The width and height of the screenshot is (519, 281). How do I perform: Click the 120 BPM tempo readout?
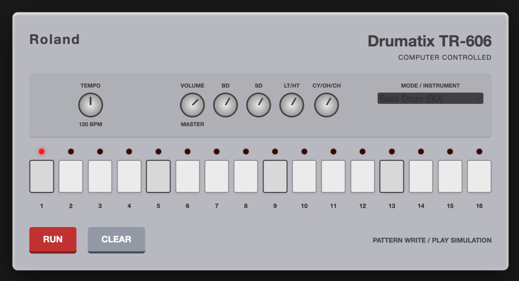(91, 124)
